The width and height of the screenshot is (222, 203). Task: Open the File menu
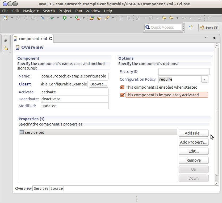(5, 11)
